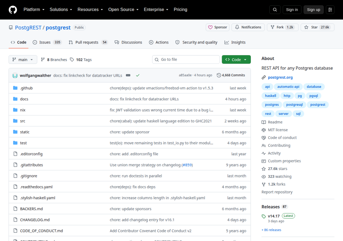Click the src folder icon
This screenshot has width=343, height=241.
[x=15, y=121]
